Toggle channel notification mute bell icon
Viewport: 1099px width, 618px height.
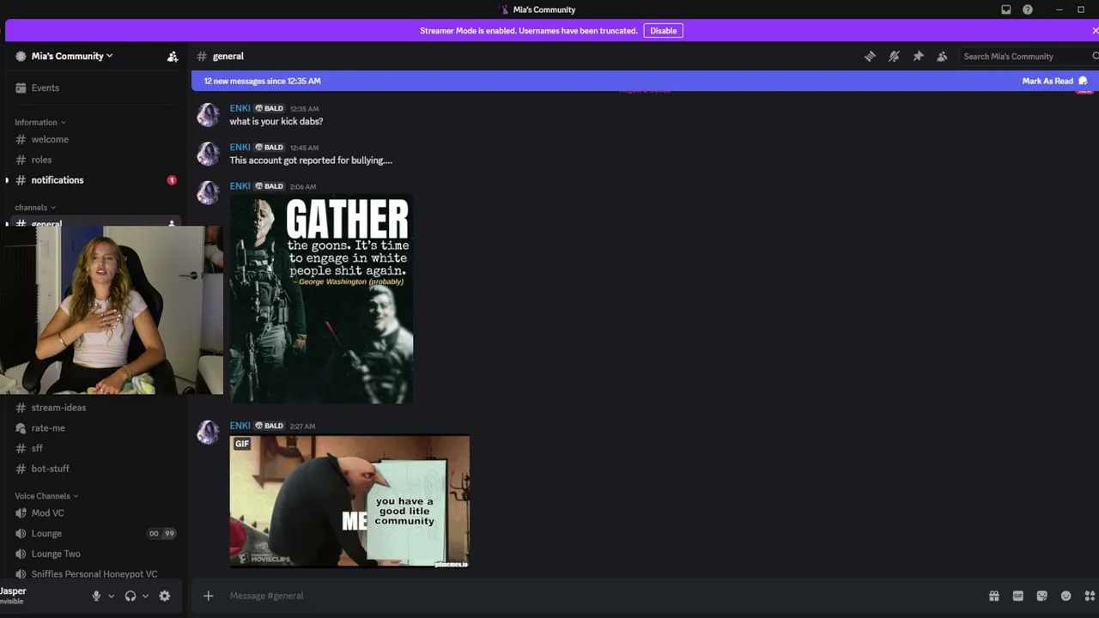click(x=894, y=56)
